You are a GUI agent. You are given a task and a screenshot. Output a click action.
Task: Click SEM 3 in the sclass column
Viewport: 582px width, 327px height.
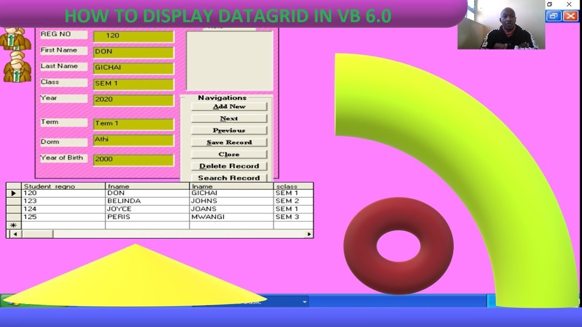(x=293, y=217)
